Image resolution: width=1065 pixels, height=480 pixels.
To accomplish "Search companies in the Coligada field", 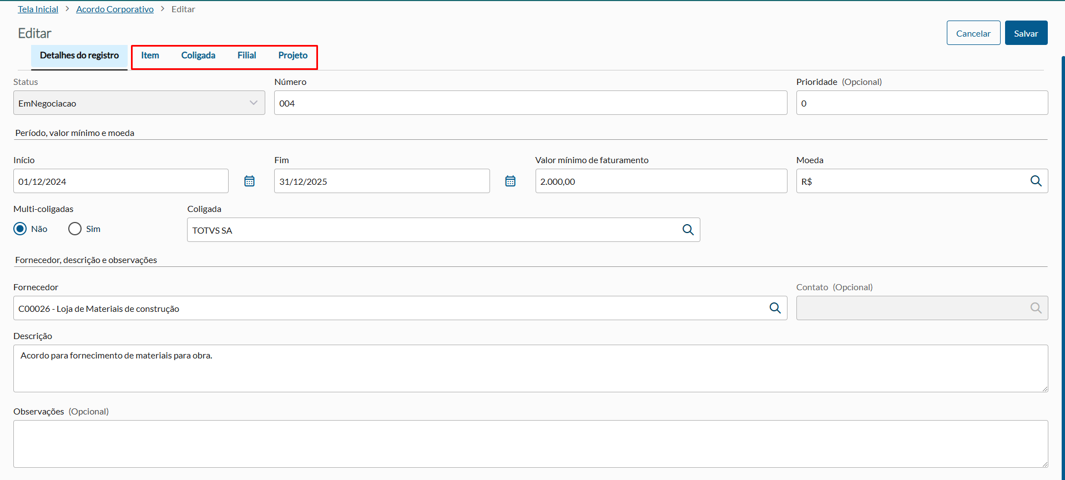I will 688,230.
